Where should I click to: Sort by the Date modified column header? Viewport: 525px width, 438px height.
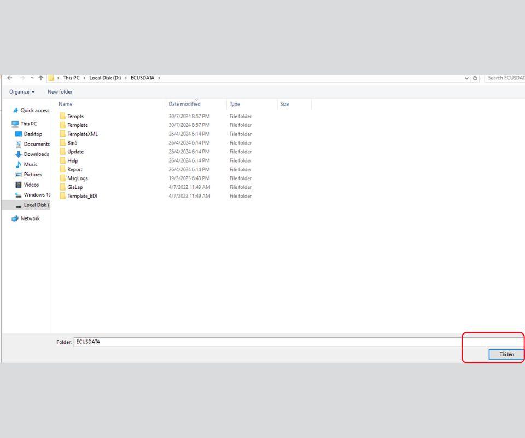[x=184, y=104]
